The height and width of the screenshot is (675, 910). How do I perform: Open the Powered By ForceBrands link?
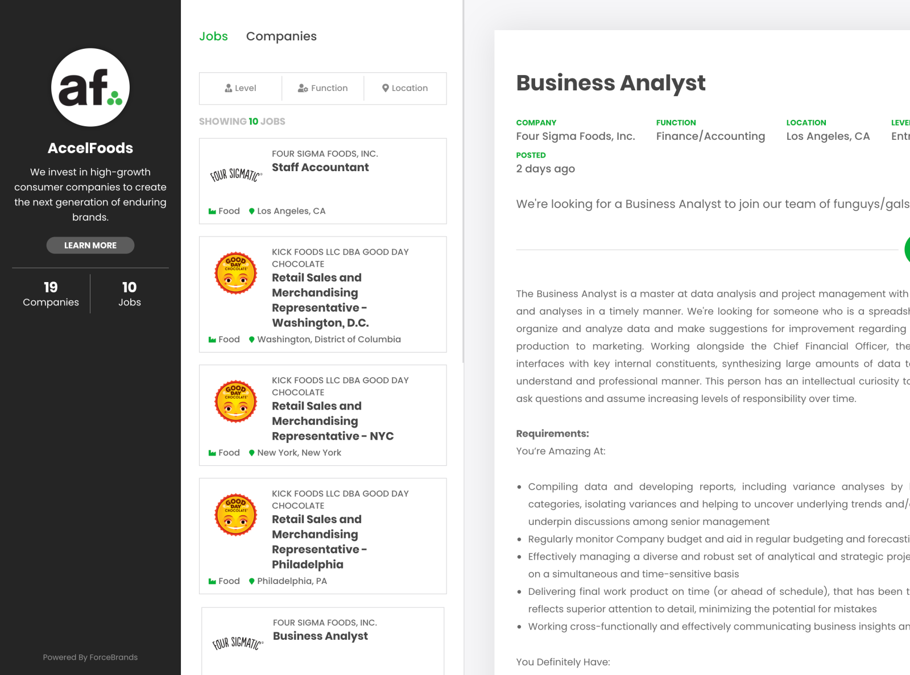point(90,657)
